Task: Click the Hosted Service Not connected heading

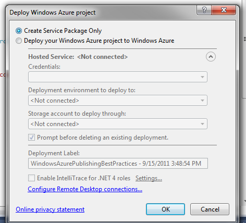Action: click(x=78, y=57)
